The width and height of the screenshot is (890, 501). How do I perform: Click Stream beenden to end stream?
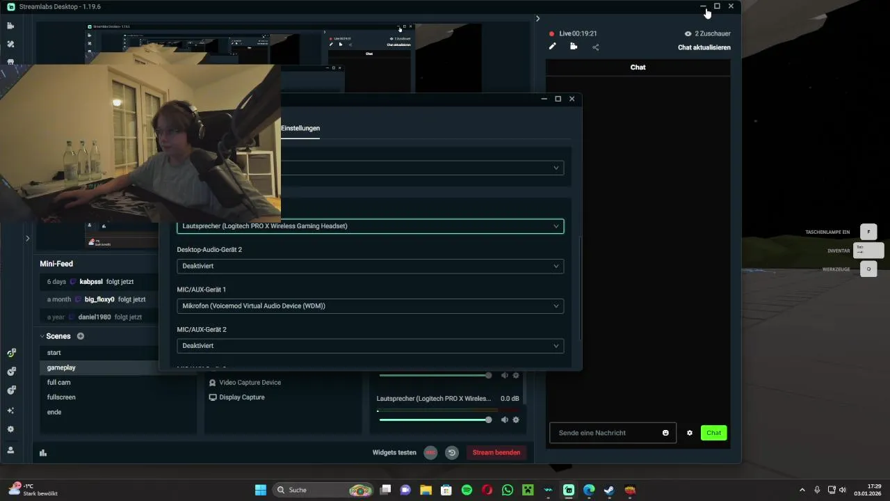point(496,452)
